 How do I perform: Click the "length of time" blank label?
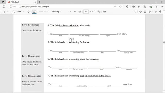[128, 52]
